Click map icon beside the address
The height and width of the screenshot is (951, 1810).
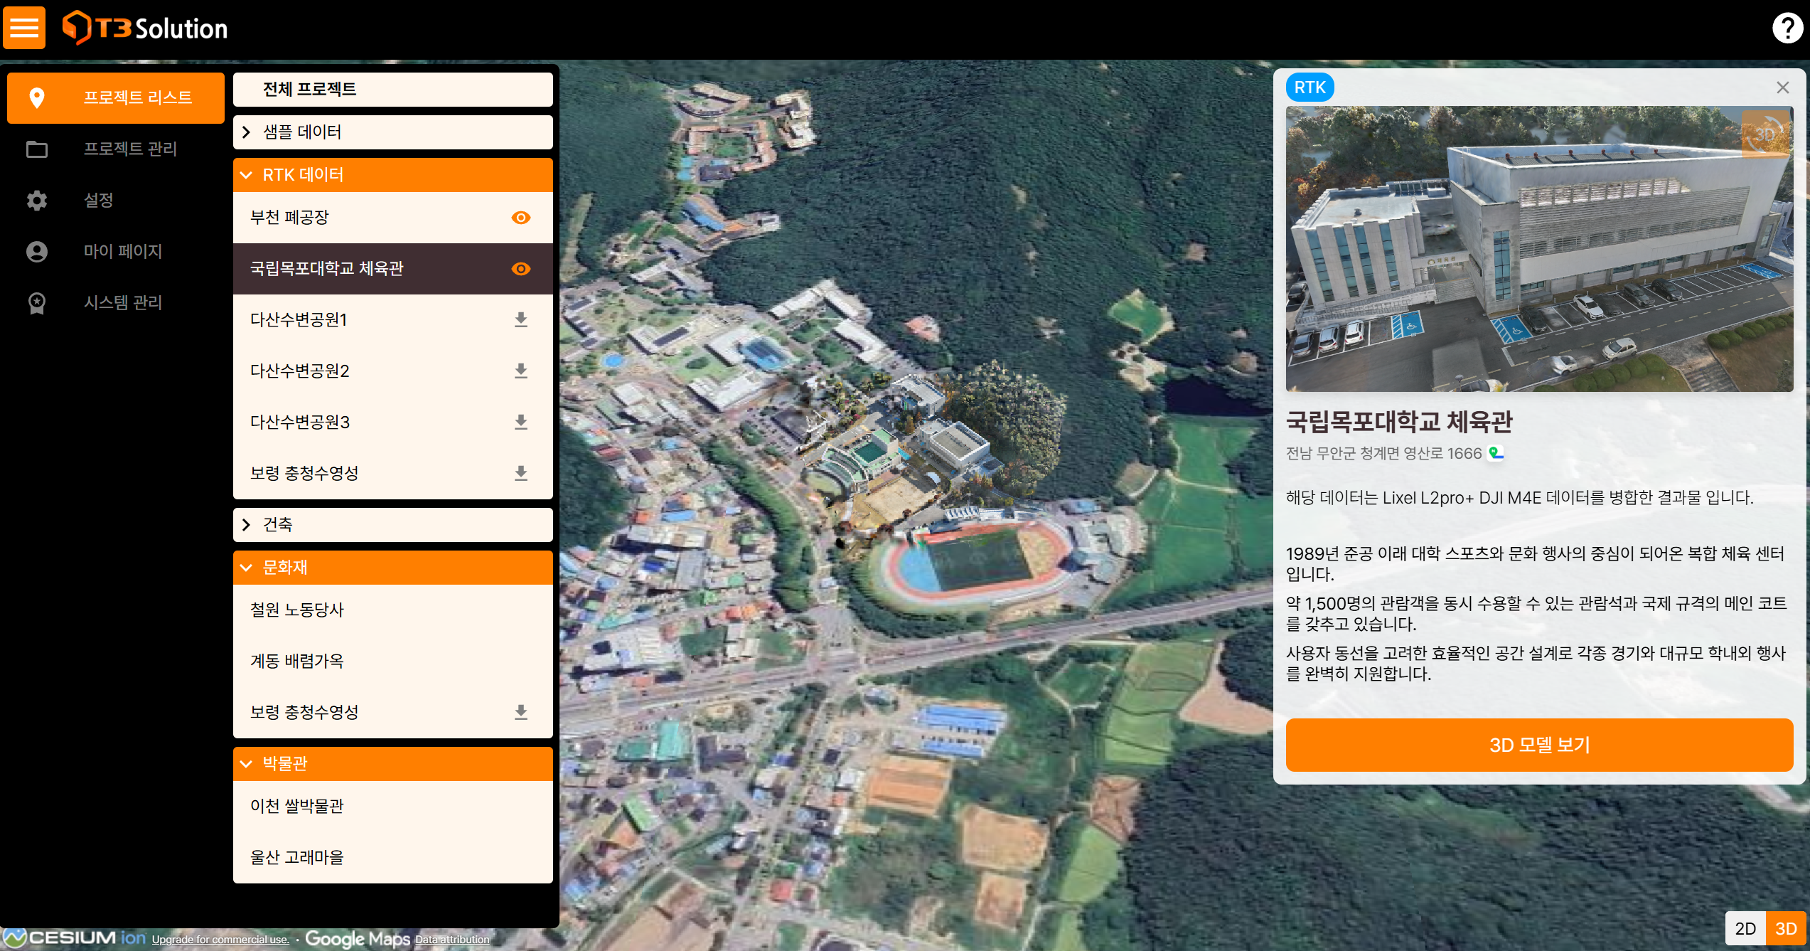[x=1496, y=453]
